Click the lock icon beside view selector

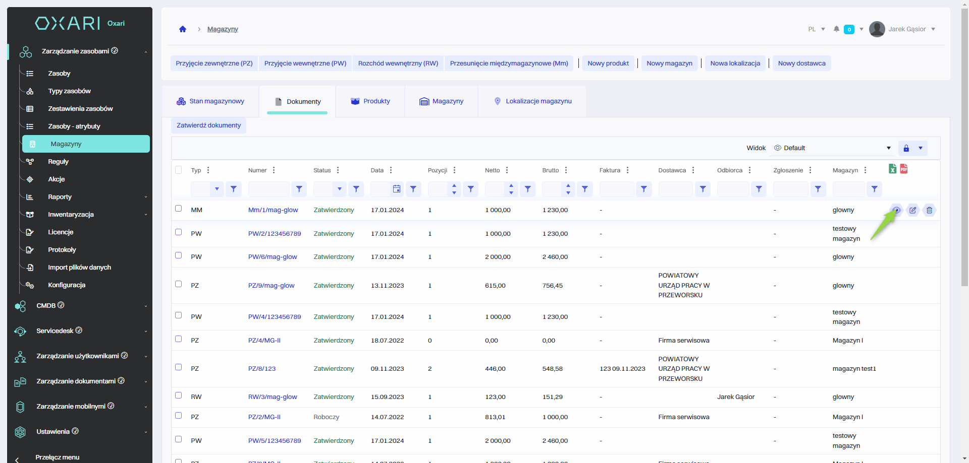point(906,148)
